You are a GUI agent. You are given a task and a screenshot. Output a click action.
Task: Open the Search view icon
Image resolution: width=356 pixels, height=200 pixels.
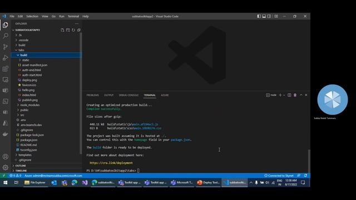5,36
